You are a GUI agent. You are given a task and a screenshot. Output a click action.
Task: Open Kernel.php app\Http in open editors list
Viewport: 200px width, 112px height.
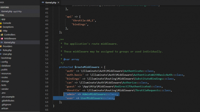(x=20, y=11)
